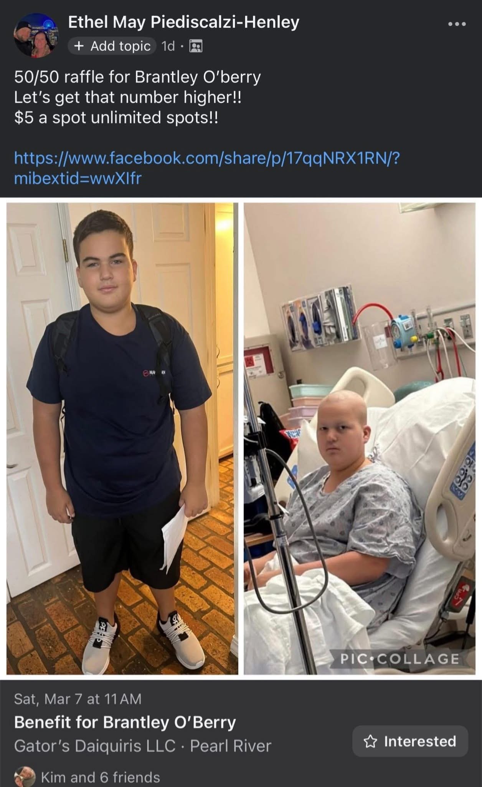The image size is (482, 787).
Task: Click the Add topic chip
Action: pyautogui.click(x=112, y=46)
